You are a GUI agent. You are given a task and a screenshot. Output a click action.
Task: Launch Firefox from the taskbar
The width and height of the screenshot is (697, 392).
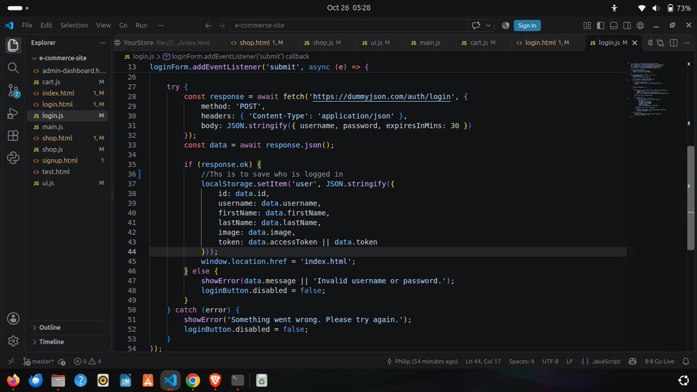click(13, 381)
